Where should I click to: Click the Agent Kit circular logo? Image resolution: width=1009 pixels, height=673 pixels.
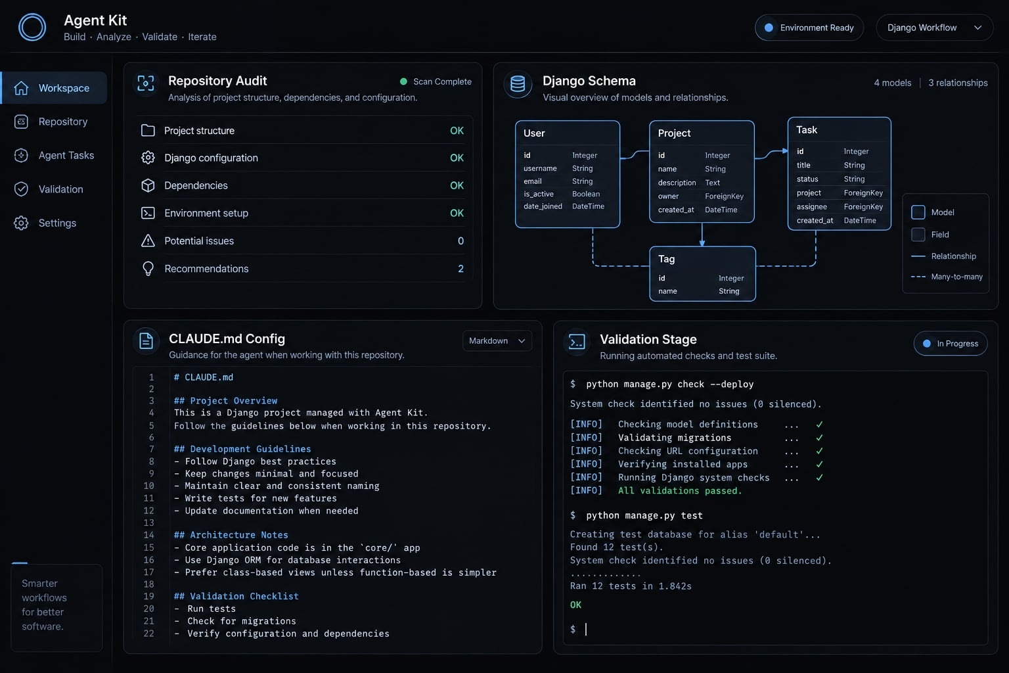(32, 28)
